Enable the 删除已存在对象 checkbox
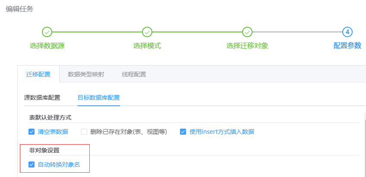 (x=84, y=132)
